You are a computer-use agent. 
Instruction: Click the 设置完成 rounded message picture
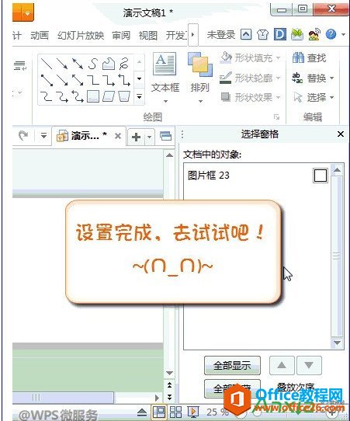click(x=173, y=252)
